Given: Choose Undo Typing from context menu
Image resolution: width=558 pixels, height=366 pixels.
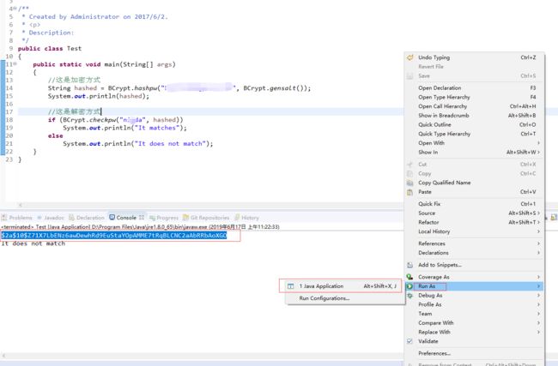Looking at the screenshot, I should 475,57.
